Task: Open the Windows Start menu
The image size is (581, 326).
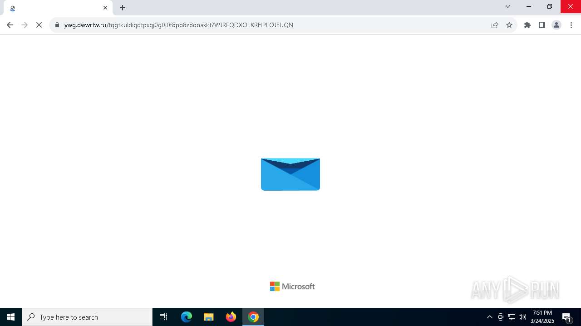Action: (11, 317)
